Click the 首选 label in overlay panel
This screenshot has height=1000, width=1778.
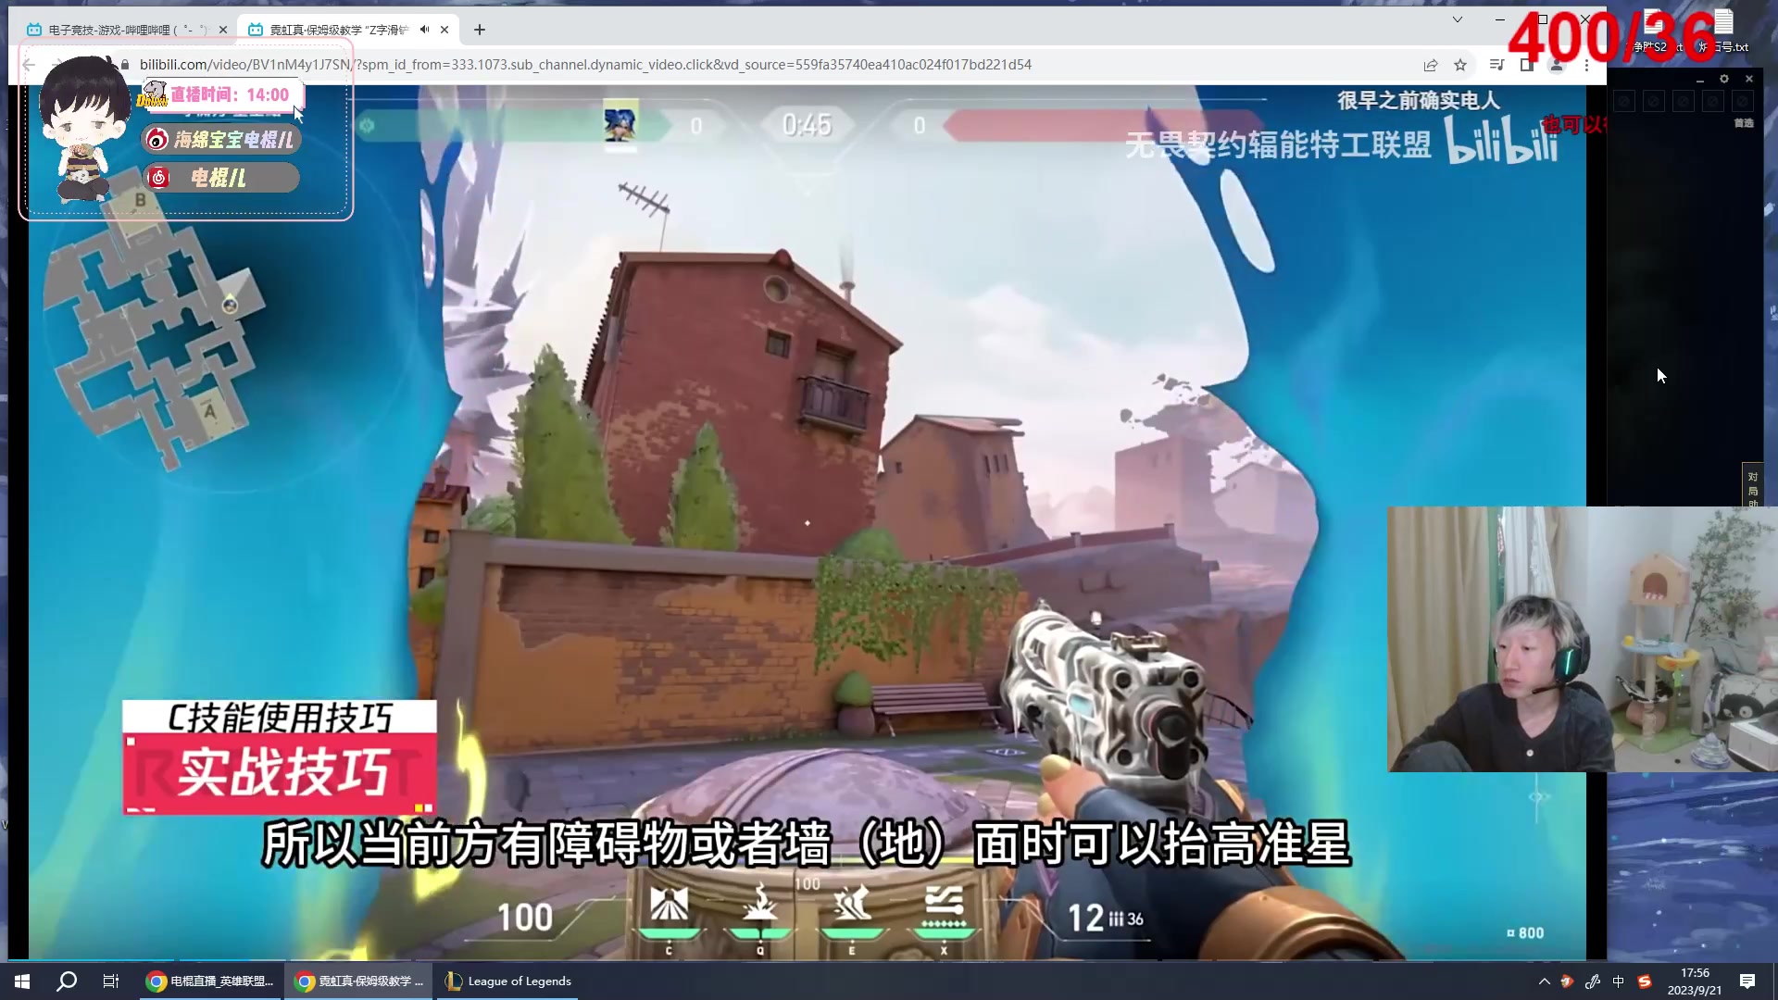[1744, 122]
